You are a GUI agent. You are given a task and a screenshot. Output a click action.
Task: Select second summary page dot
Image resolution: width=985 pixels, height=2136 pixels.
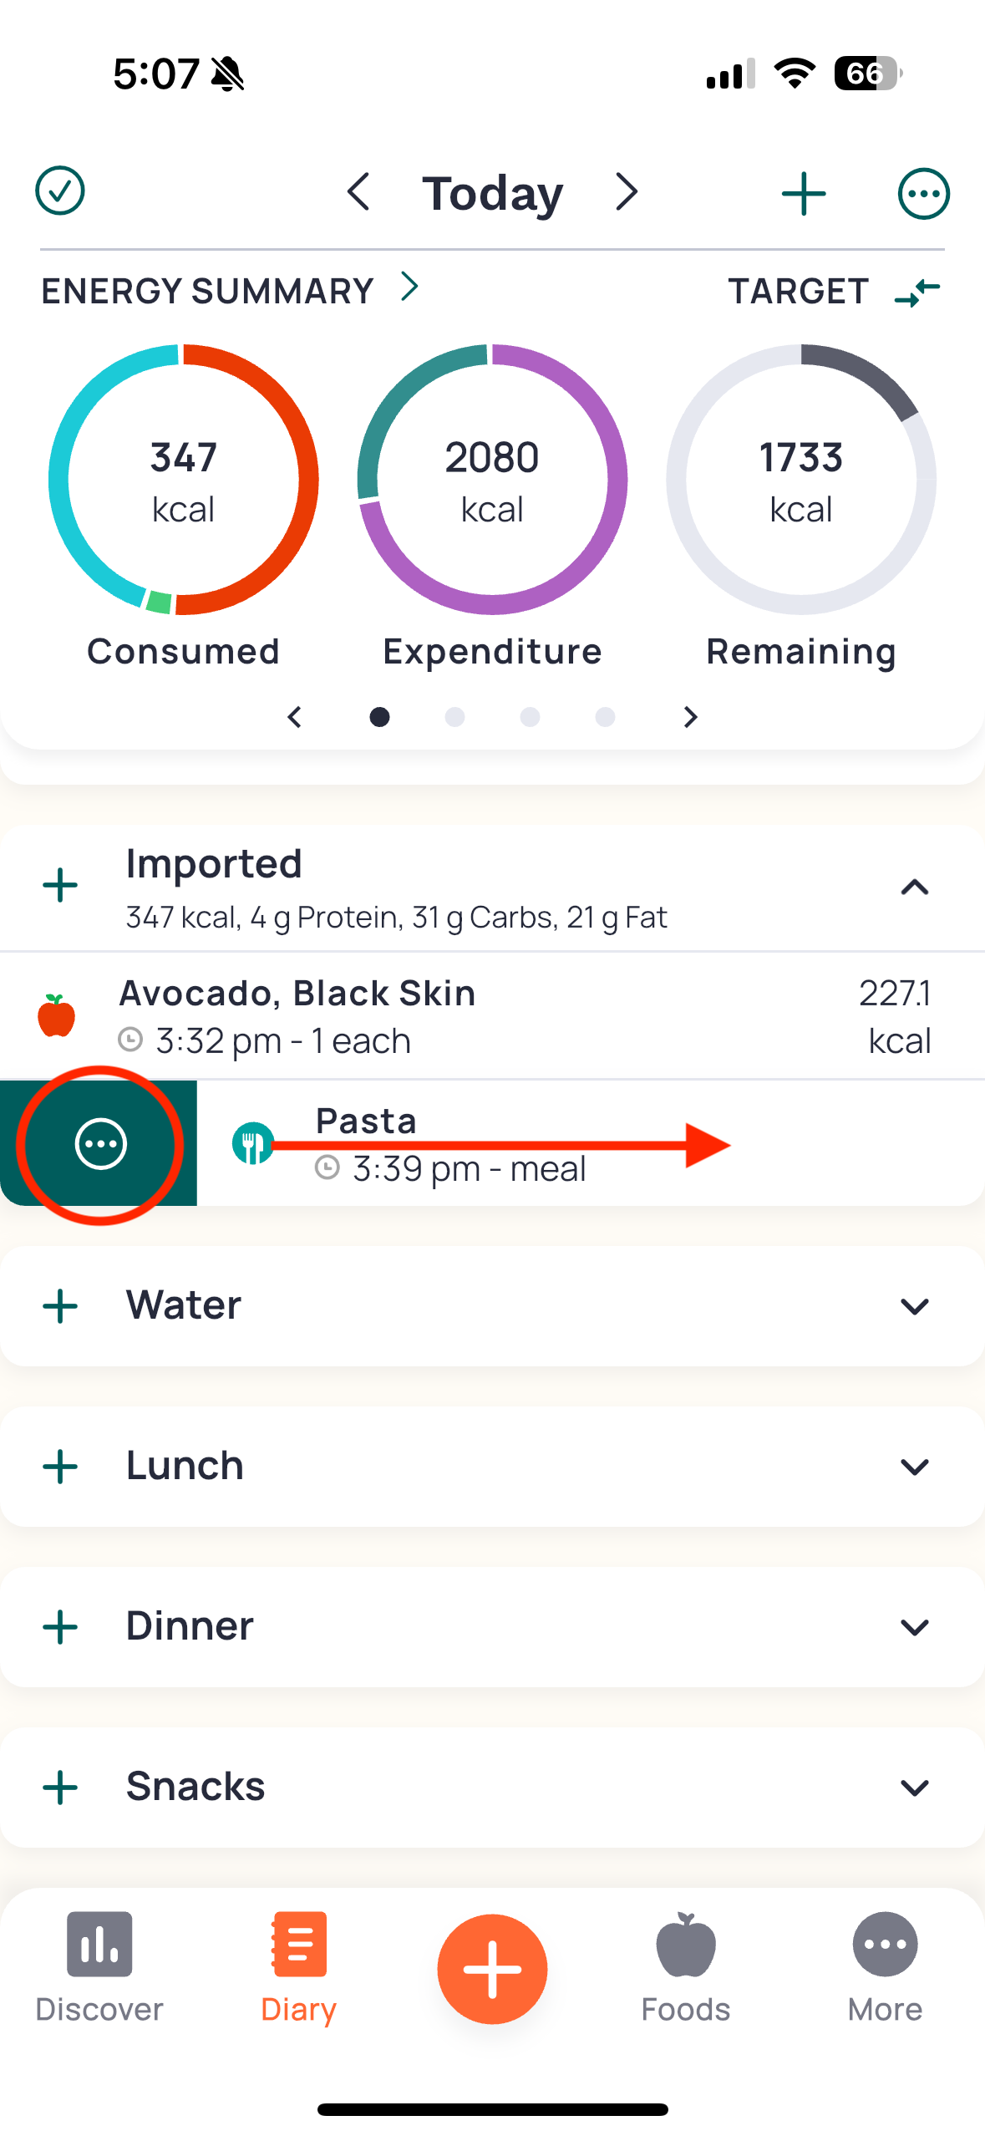[454, 717]
